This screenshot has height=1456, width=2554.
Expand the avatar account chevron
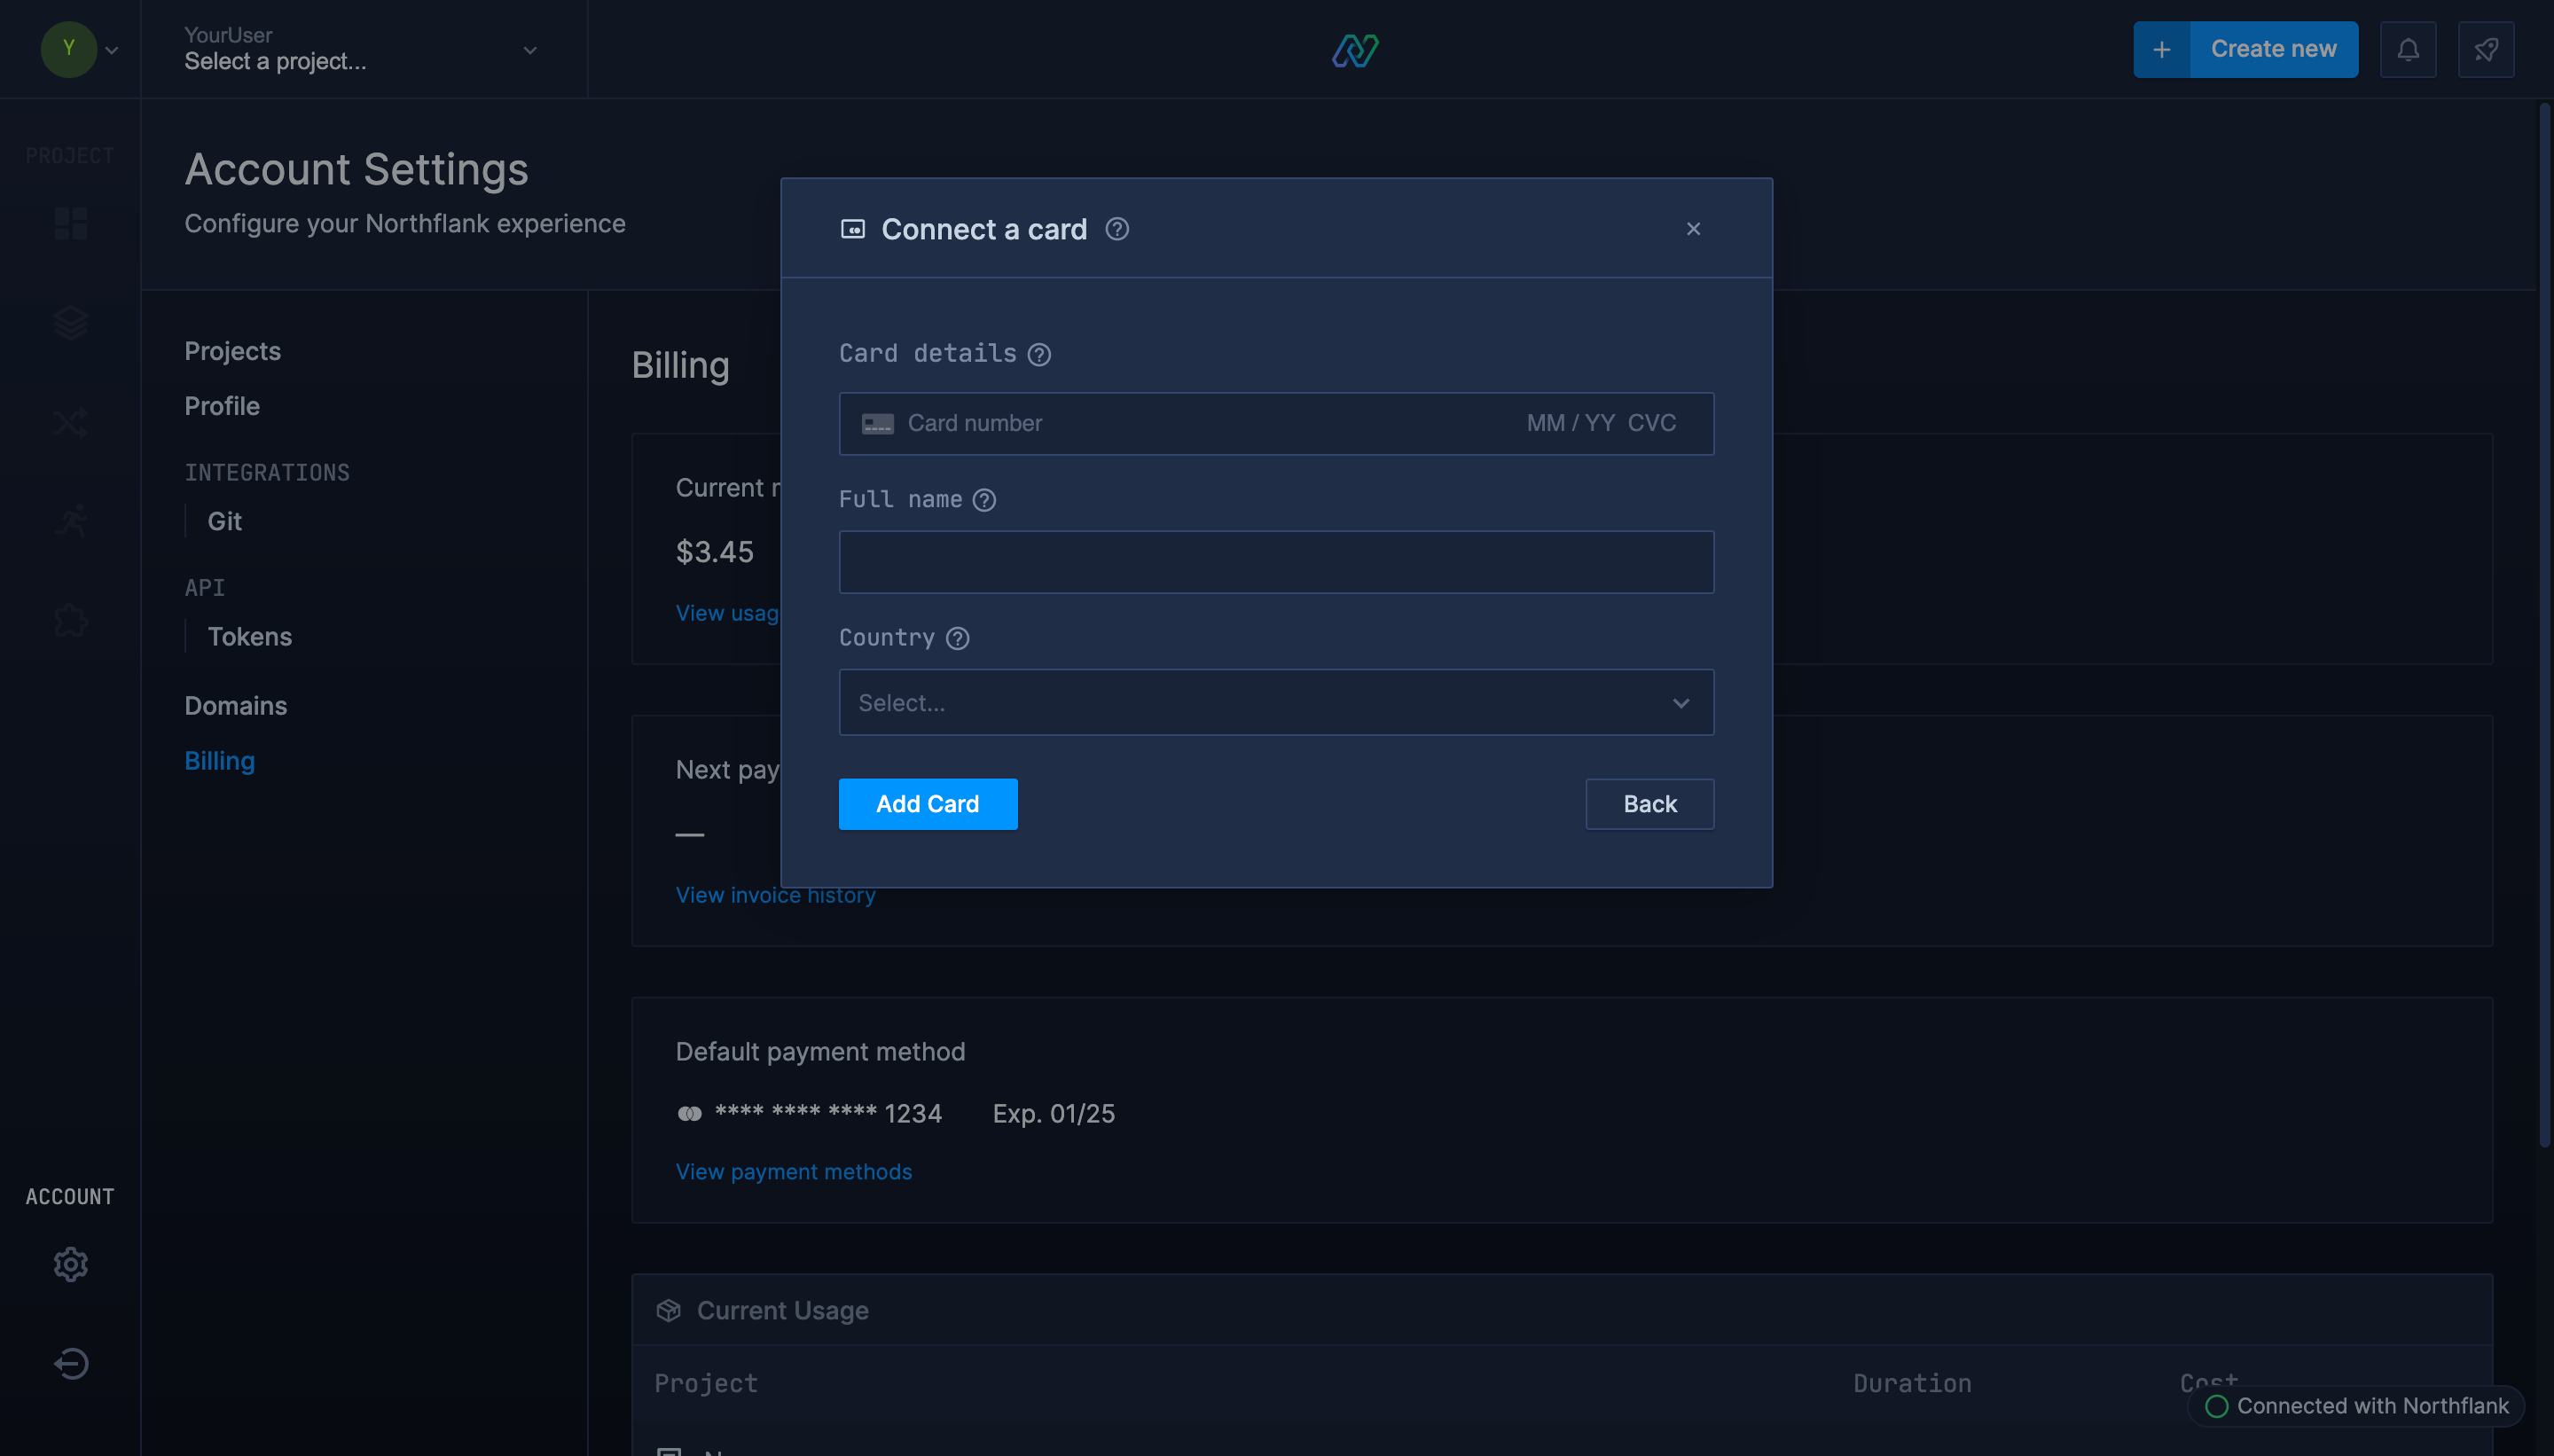pos(112,50)
